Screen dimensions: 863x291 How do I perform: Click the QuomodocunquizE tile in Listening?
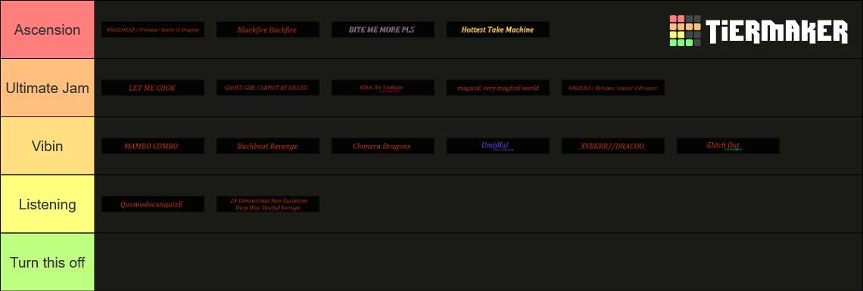coord(152,204)
